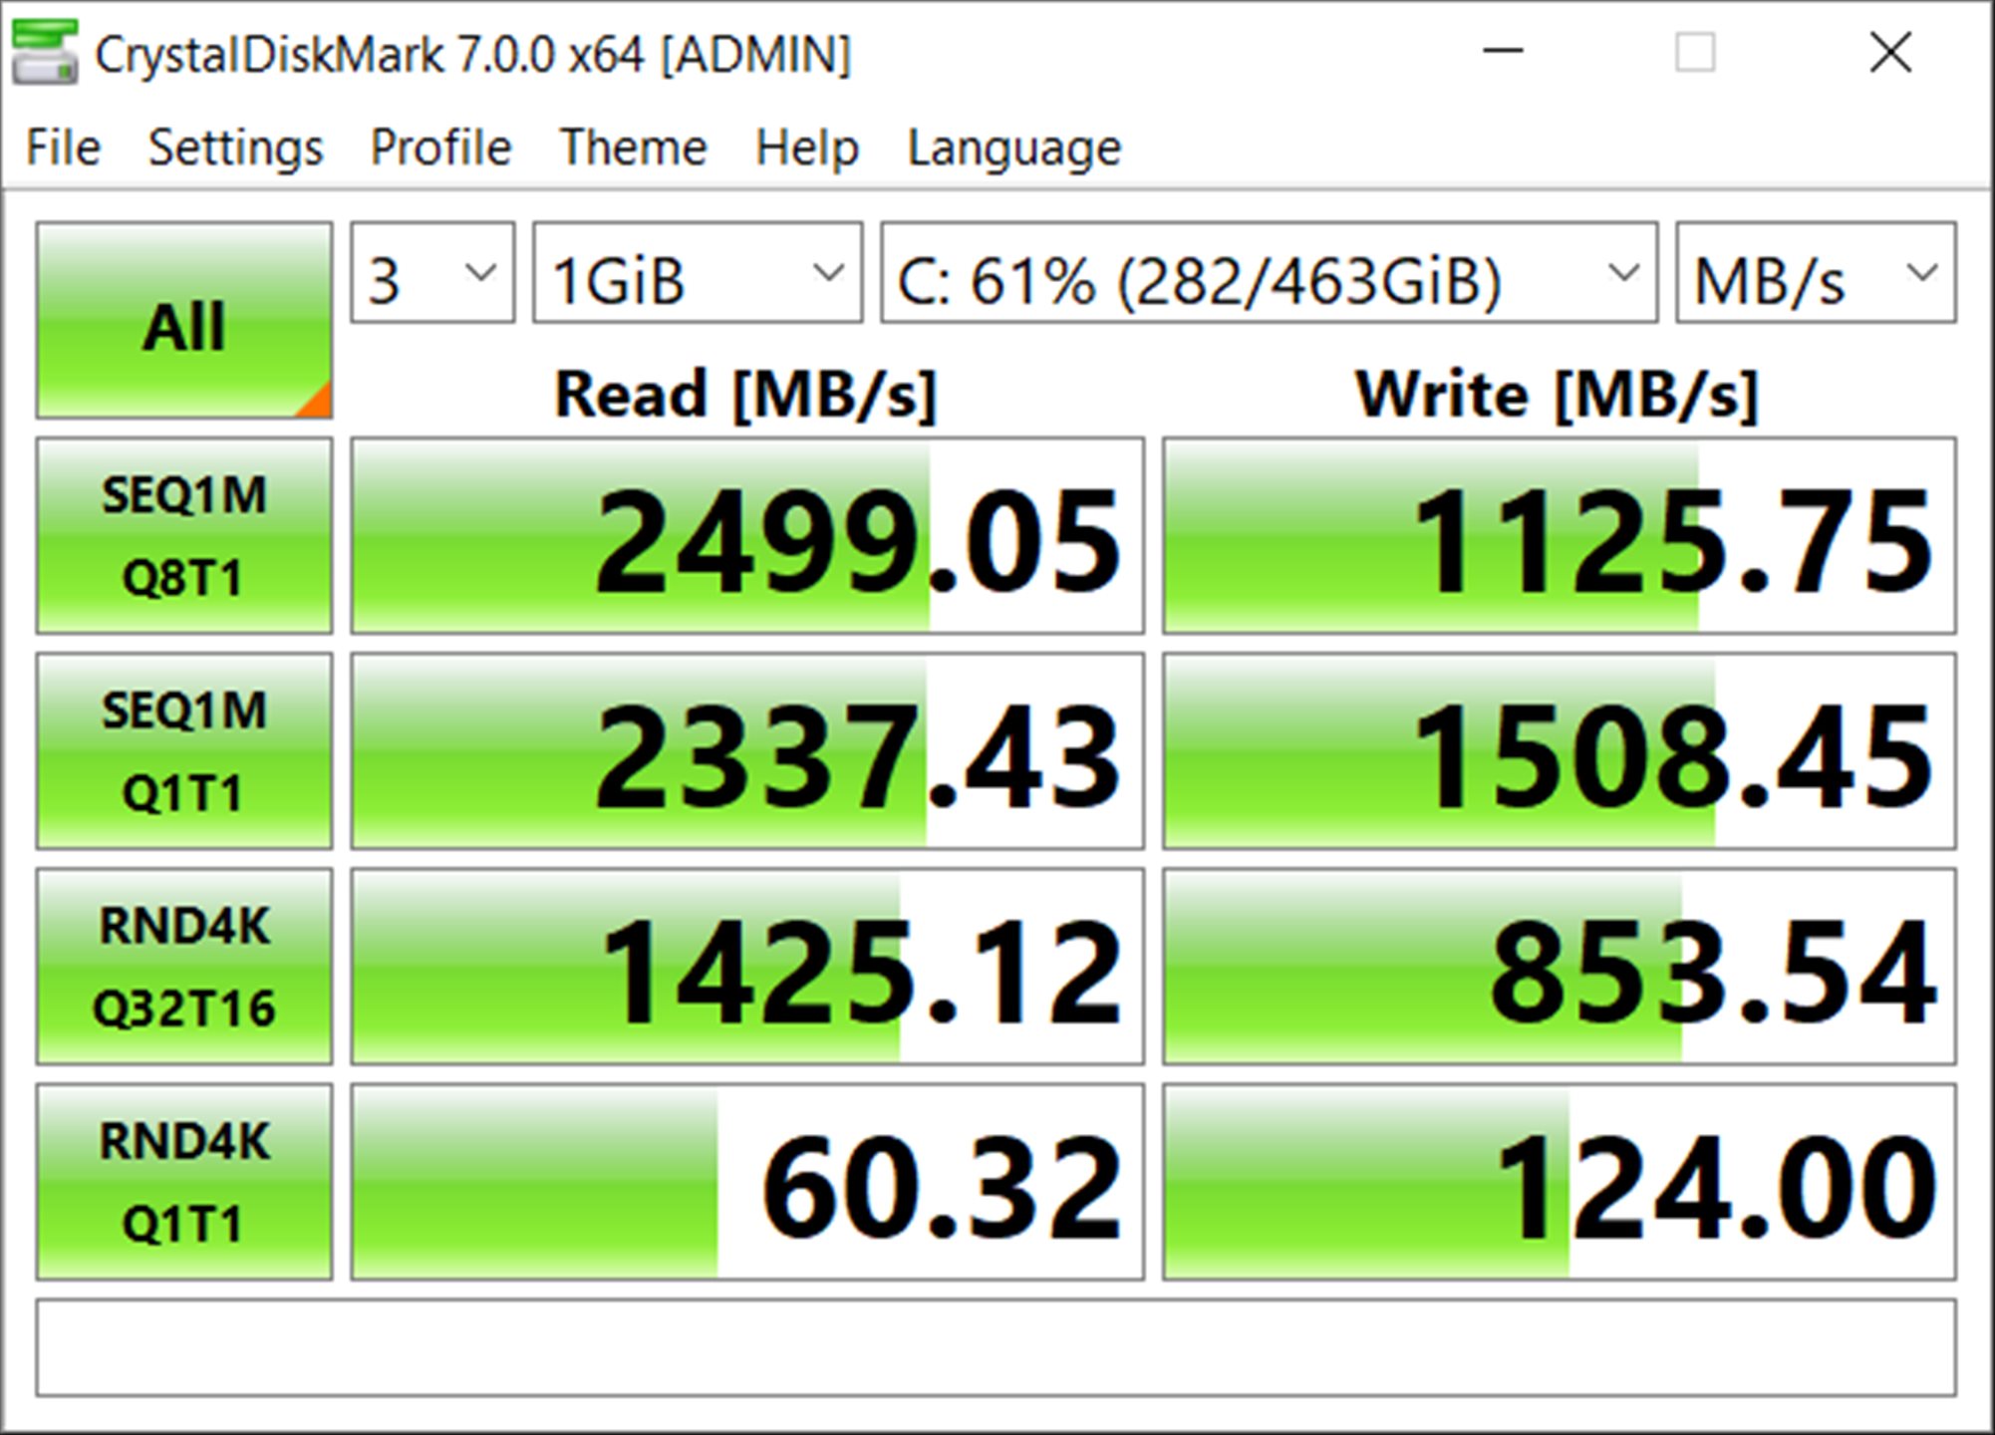Open the Profile menu
Viewport: 1995px width, 1435px height.
coord(440,147)
